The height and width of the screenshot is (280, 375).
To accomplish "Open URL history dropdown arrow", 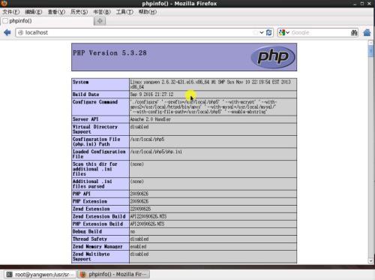I will tap(262, 32).
